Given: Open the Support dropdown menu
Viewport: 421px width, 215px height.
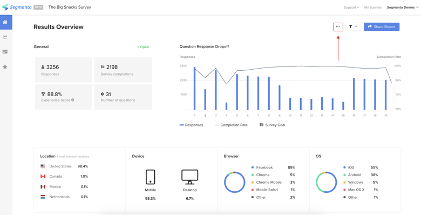Looking at the screenshot, I should click(351, 7).
